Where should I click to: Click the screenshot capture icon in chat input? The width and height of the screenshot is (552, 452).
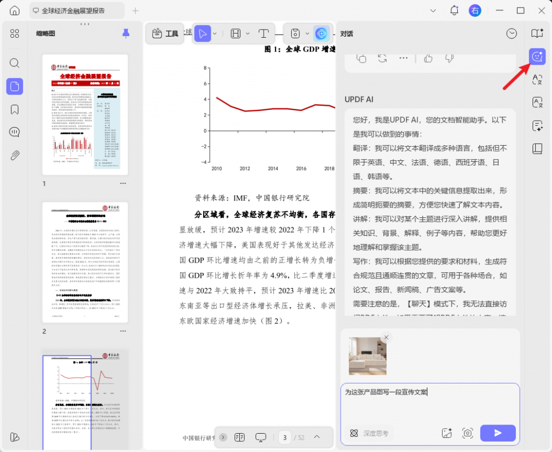tap(467, 433)
